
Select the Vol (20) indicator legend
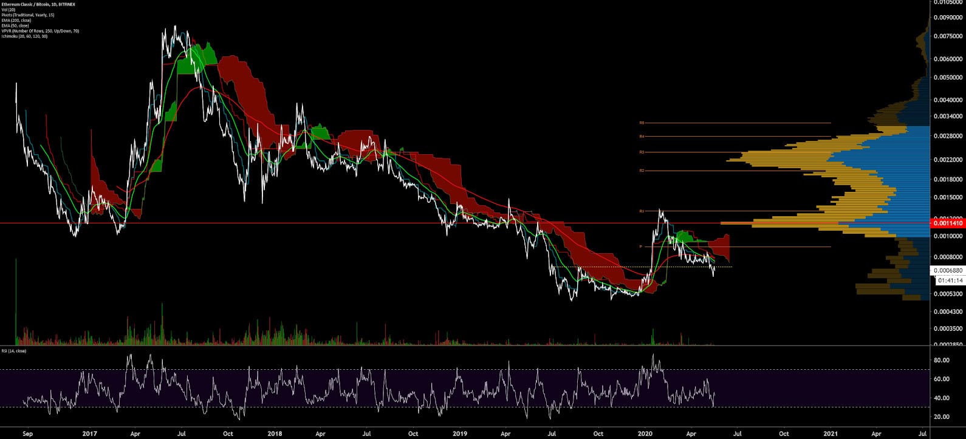(x=9, y=10)
